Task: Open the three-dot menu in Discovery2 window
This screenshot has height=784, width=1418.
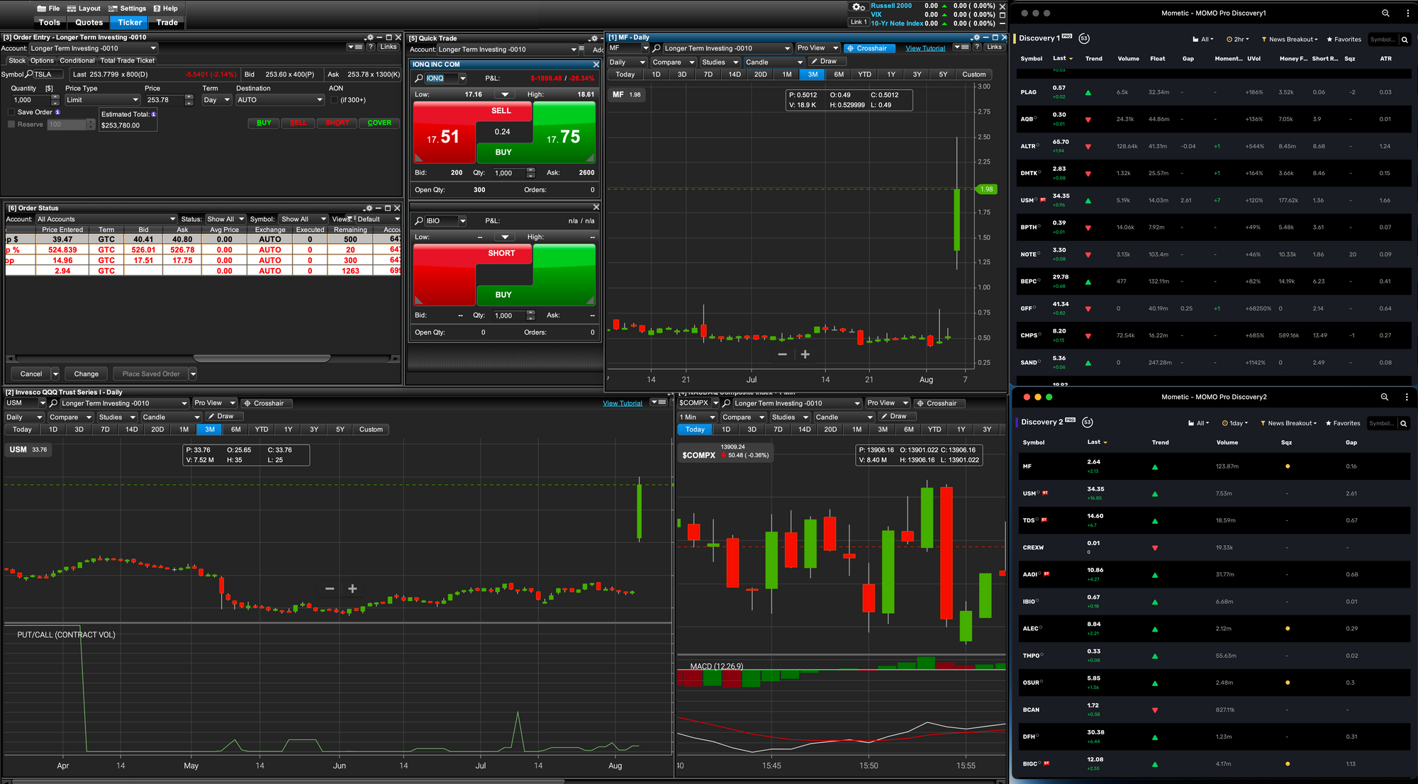Action: coord(1407,397)
